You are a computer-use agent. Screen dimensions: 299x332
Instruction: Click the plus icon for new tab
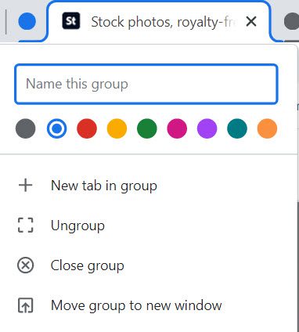pyautogui.click(x=25, y=186)
